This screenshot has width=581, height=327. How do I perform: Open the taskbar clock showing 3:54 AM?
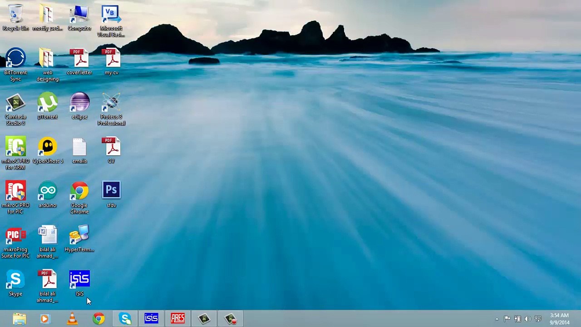point(559,319)
